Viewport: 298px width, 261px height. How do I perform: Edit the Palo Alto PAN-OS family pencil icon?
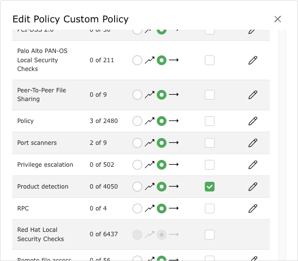[252, 60]
